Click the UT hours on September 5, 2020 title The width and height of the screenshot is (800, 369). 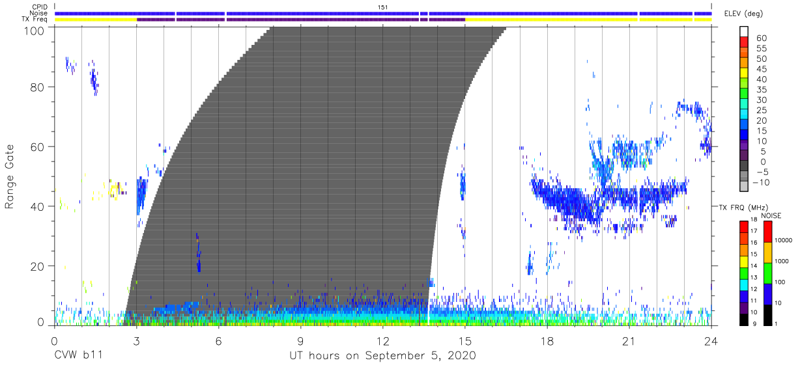click(x=382, y=356)
